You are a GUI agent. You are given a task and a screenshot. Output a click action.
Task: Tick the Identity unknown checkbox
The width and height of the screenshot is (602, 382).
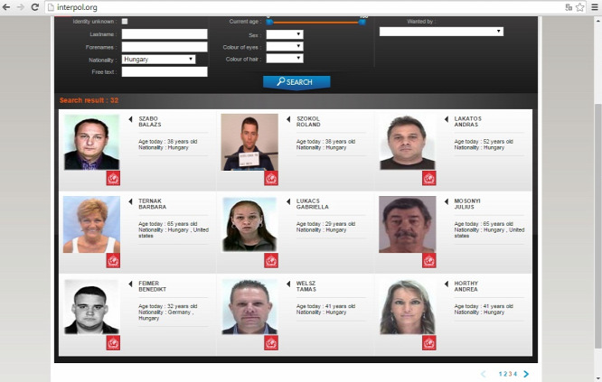pos(125,22)
